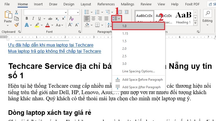Image resolution: width=216 pixels, height=121 pixels.
Task: Open the font size combo box
Action: pos(74,12)
